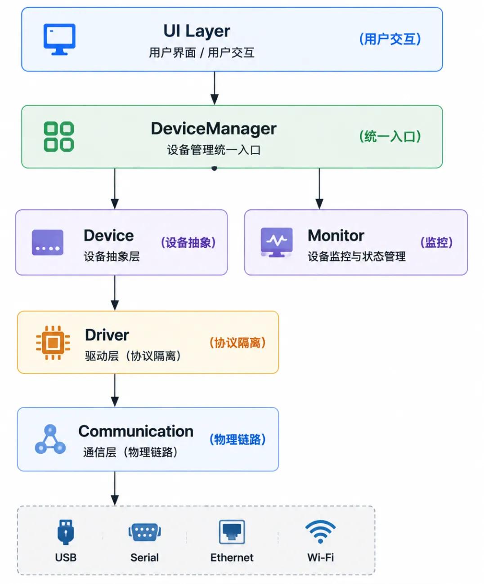The height and width of the screenshot is (584, 484).
Task: Click the USB connector icon
Action: point(66,532)
